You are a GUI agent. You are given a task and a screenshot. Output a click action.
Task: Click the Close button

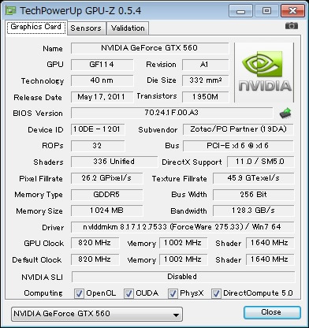pos(272,312)
